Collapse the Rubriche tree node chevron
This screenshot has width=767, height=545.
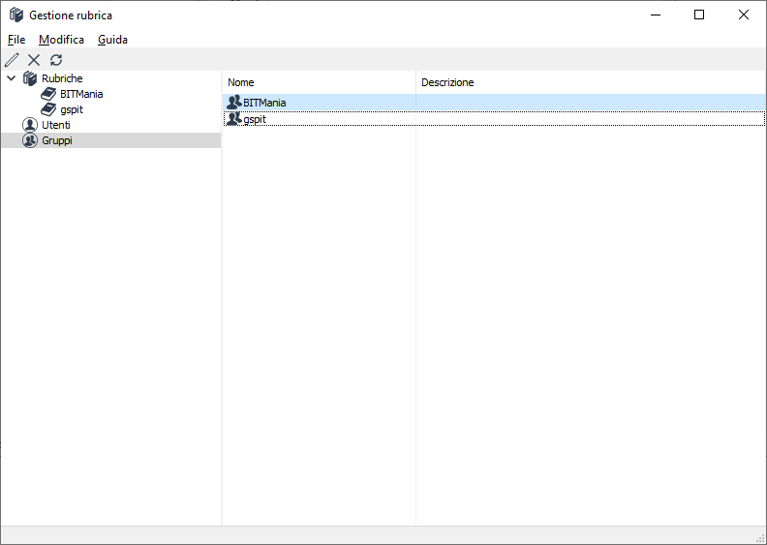11,78
